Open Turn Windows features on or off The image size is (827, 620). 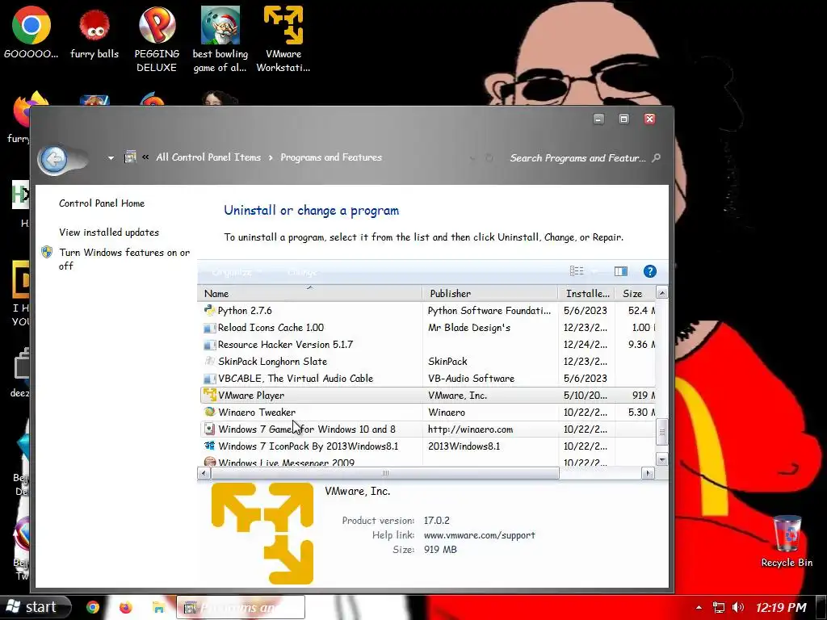124,259
